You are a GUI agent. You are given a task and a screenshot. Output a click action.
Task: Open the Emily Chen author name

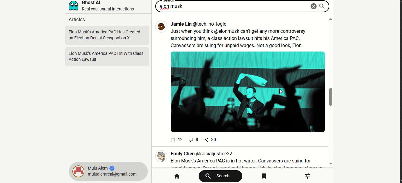point(182,154)
